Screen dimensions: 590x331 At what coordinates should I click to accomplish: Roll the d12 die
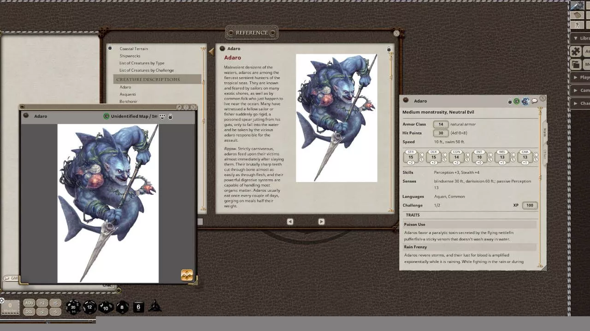pyautogui.click(x=89, y=307)
